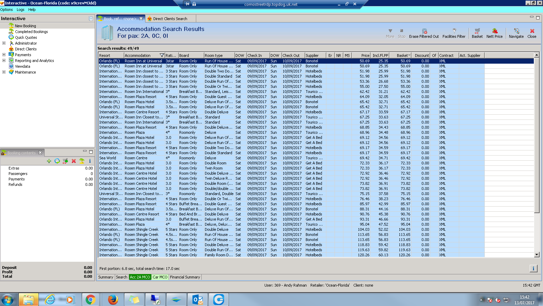
Task: Click the Quick Quotes clock icon
Action: pos(11,37)
